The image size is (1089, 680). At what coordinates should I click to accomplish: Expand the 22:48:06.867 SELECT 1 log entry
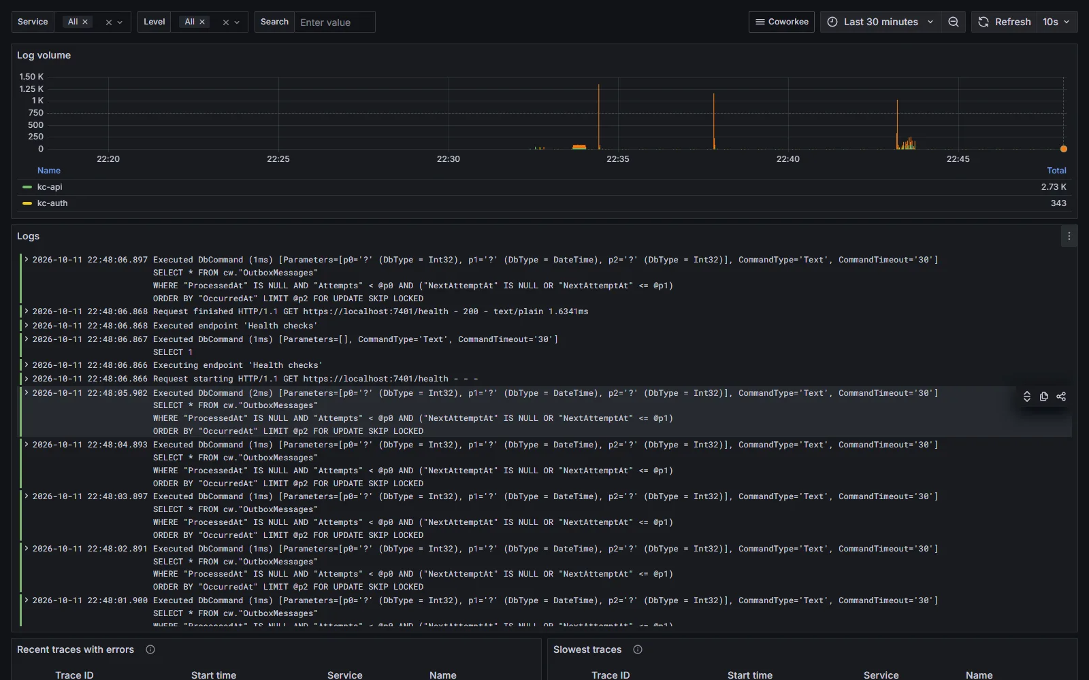(x=27, y=339)
